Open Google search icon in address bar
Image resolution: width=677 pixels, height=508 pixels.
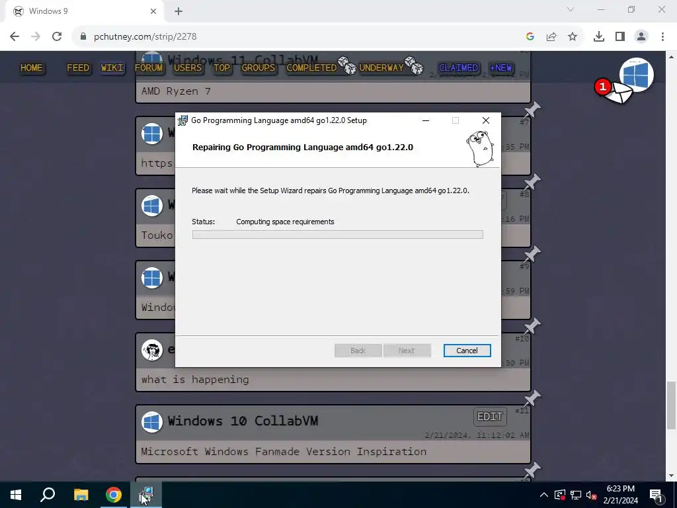530,37
